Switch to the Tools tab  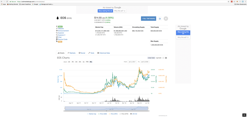coord(91,53)
